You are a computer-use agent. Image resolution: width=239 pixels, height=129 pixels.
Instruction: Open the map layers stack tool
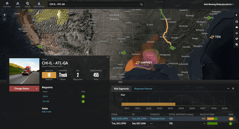click(x=236, y=33)
